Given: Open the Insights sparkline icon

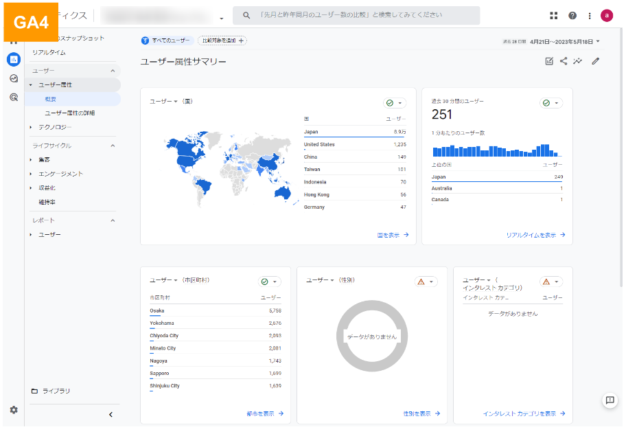Looking at the screenshot, I should click(577, 61).
